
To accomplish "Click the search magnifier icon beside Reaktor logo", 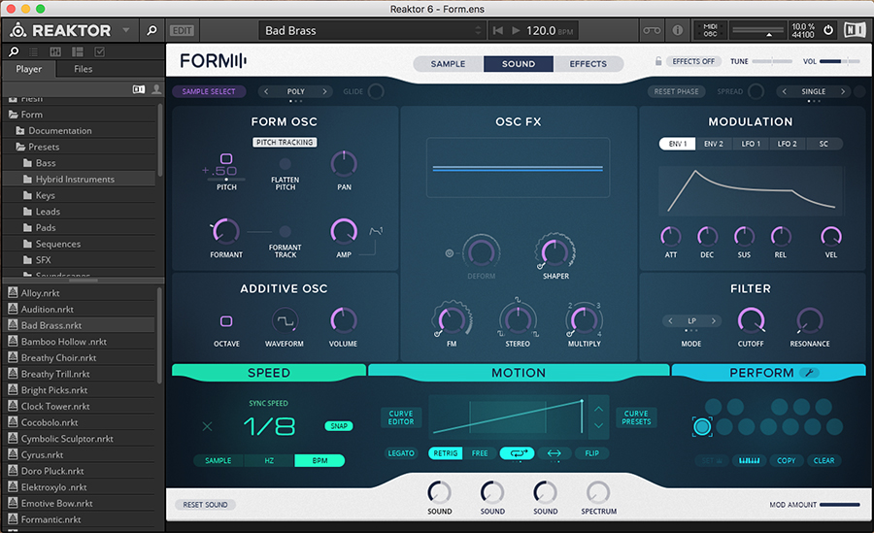I will [151, 30].
